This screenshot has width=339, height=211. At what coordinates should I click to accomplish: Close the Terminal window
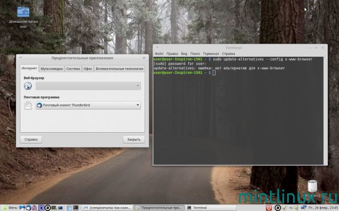(323, 48)
